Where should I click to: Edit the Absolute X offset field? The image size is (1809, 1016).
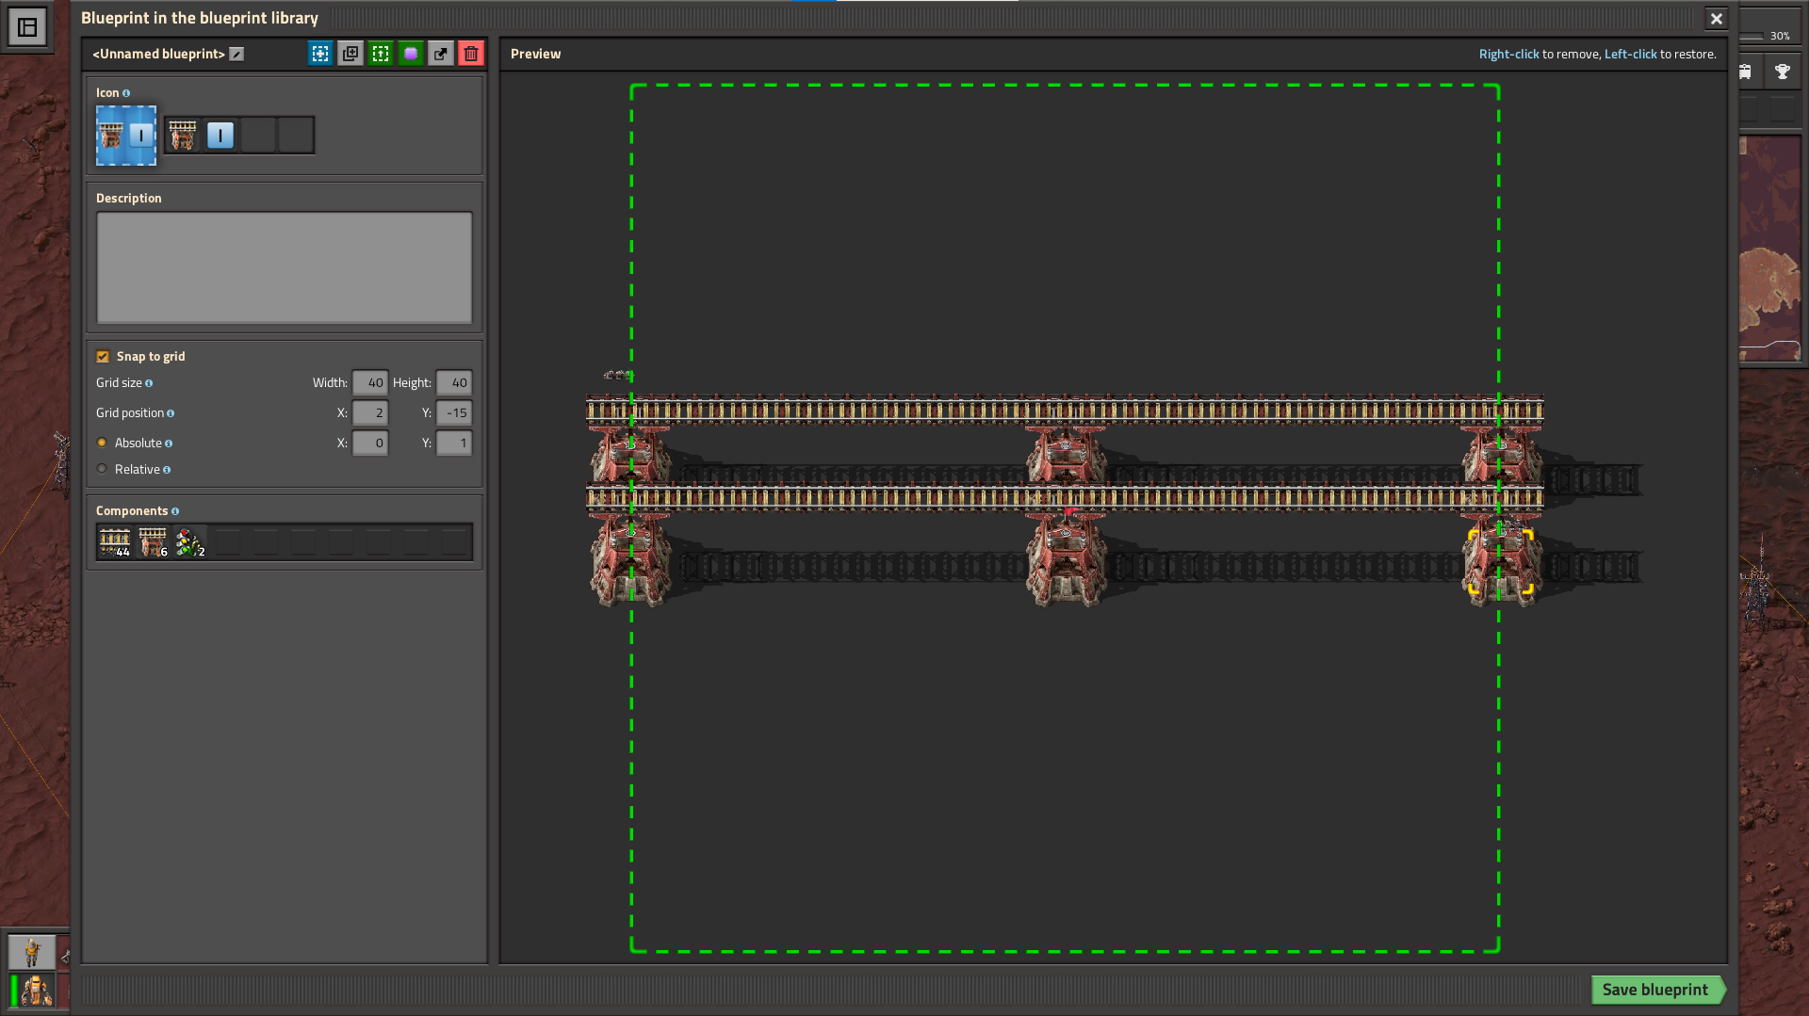(370, 443)
